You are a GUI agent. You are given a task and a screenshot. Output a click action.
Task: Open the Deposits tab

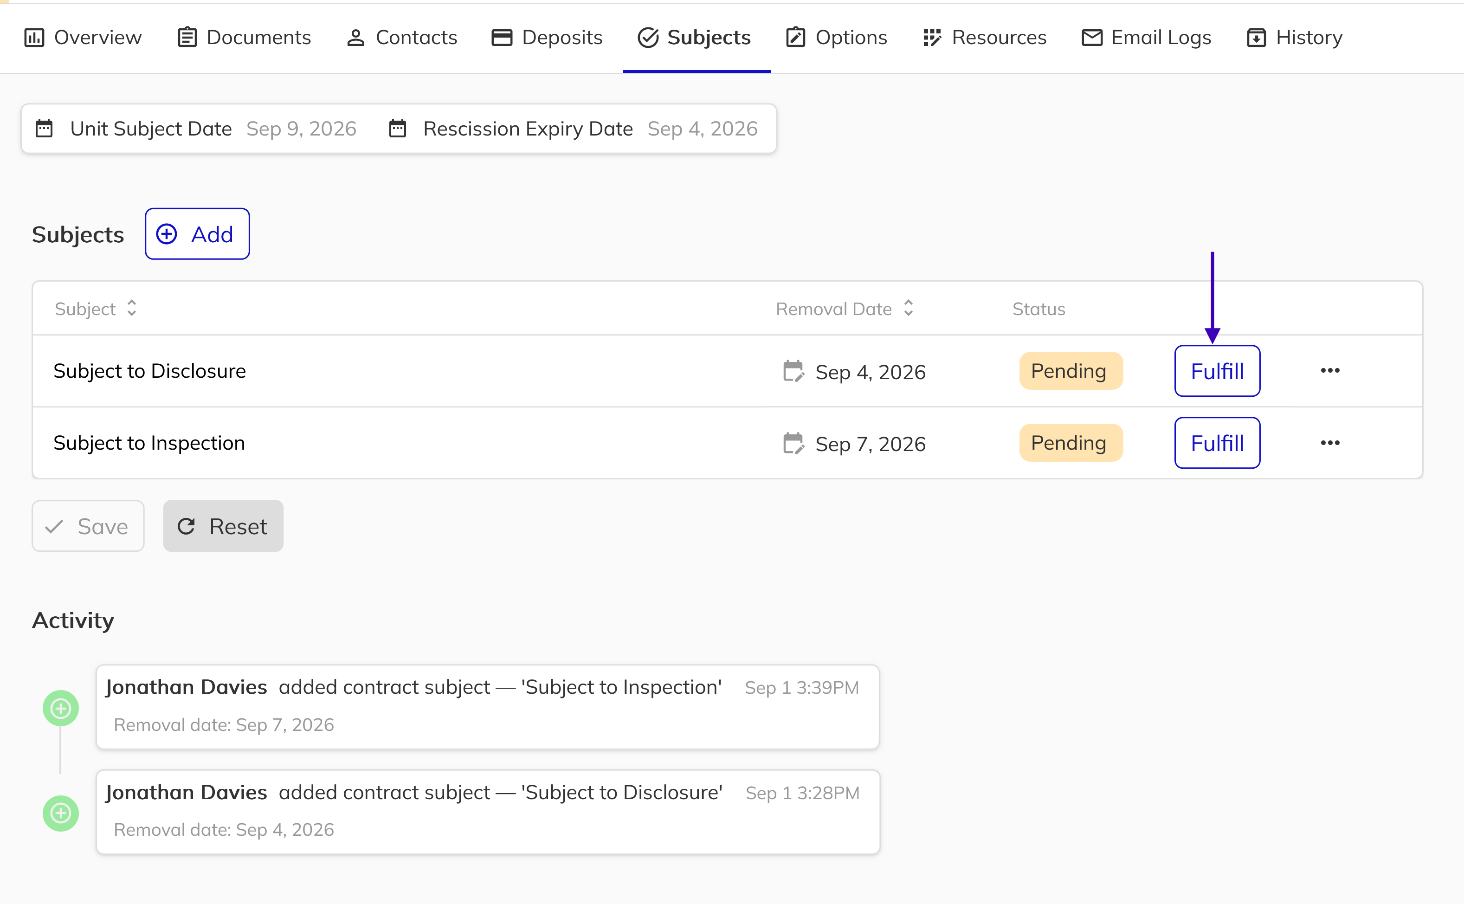coord(546,38)
